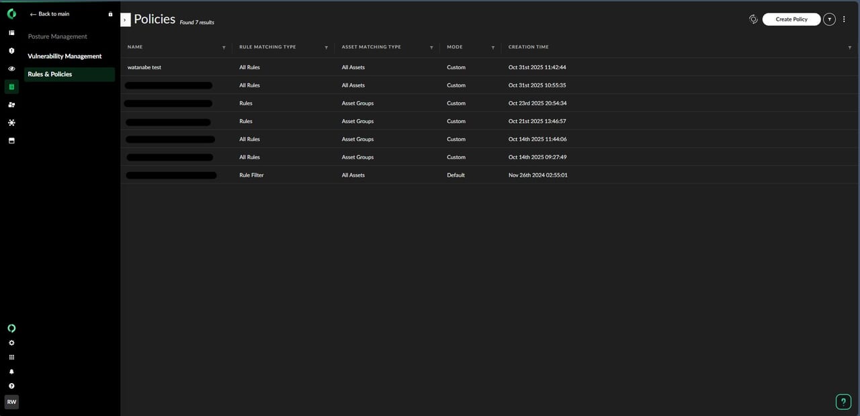Open the settings gear in sidebar

11,343
